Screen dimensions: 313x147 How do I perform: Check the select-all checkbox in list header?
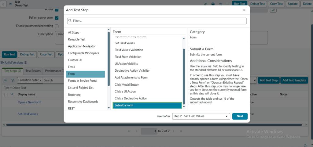(6, 95)
